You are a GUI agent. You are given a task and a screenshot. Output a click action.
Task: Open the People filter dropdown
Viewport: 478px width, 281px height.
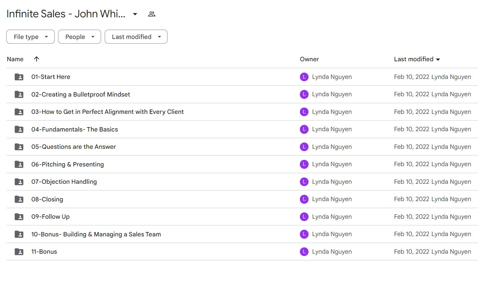click(x=79, y=37)
